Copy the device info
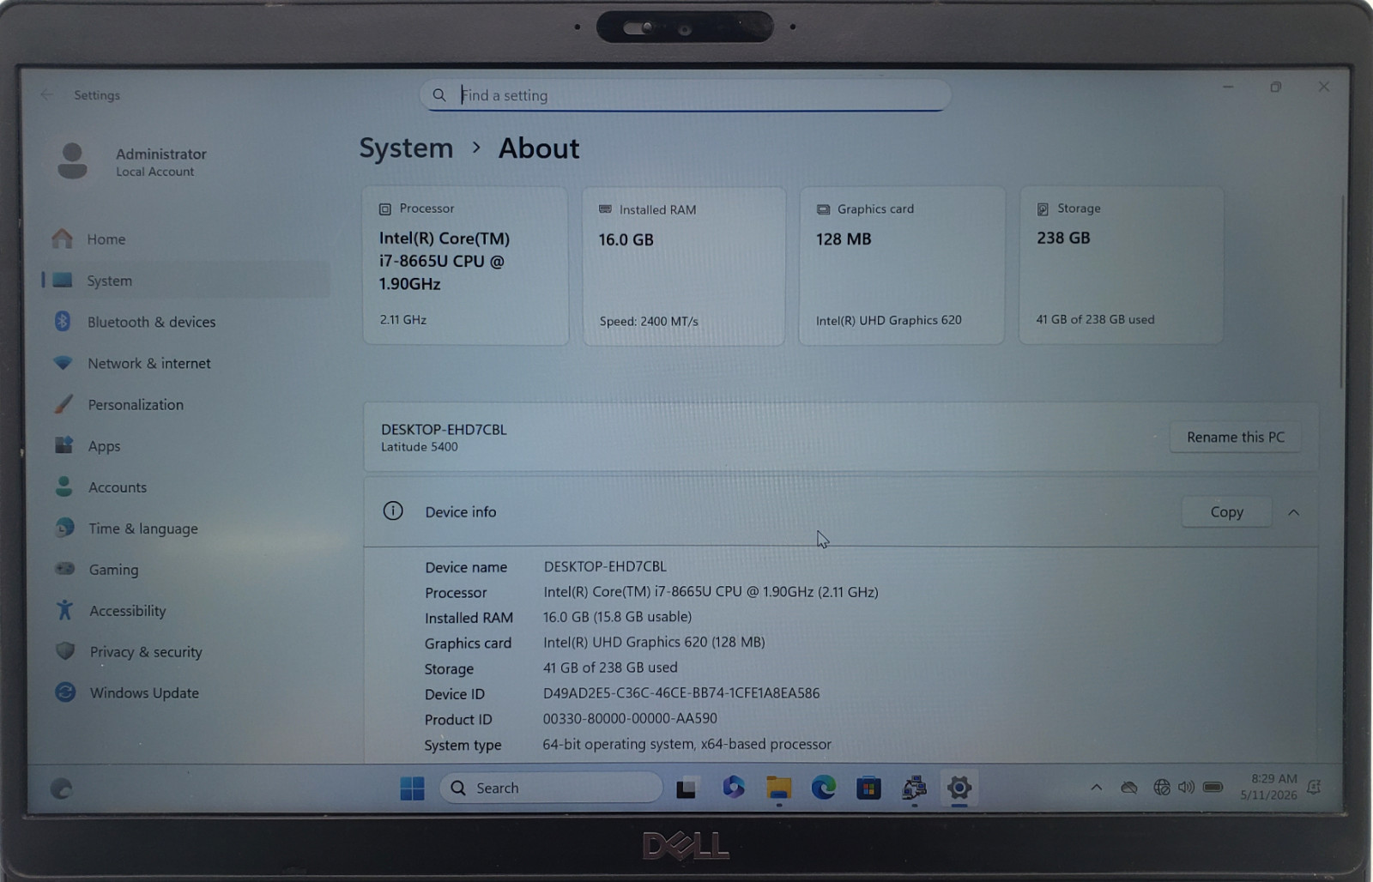Image resolution: width=1373 pixels, height=882 pixels. tap(1227, 512)
